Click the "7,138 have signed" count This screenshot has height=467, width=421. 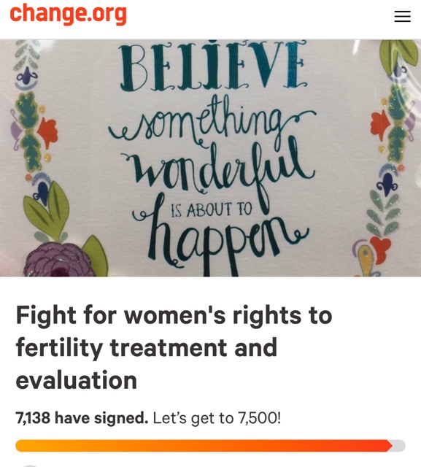point(82,418)
